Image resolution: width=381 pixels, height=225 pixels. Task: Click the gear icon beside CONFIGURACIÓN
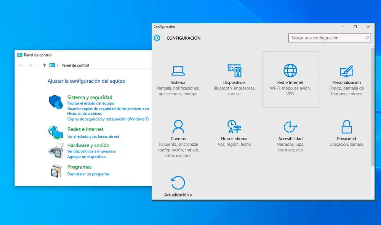tap(157, 38)
